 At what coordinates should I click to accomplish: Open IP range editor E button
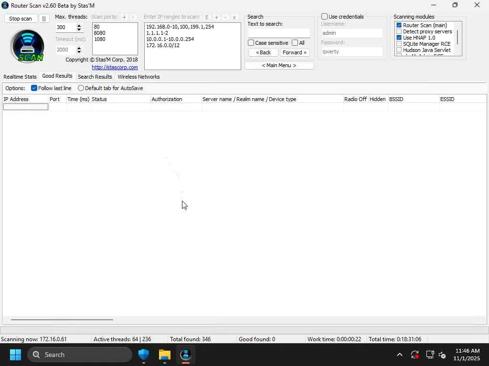(x=207, y=18)
